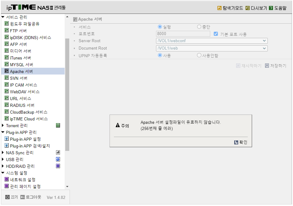This screenshot has width=293, height=206.
Task: Expand the Torrent 관리 tree section
Action: pyautogui.click(x=3, y=125)
